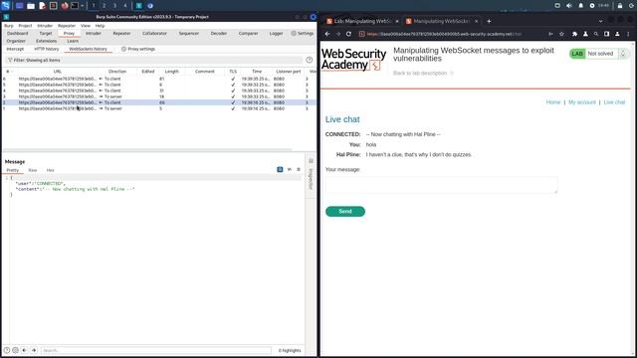Open Proxy settings gear in Burp

(123, 49)
